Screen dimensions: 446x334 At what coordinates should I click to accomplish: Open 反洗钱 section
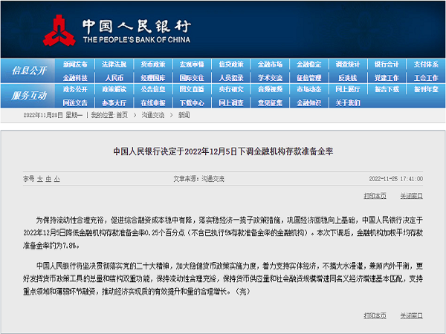[348, 78]
